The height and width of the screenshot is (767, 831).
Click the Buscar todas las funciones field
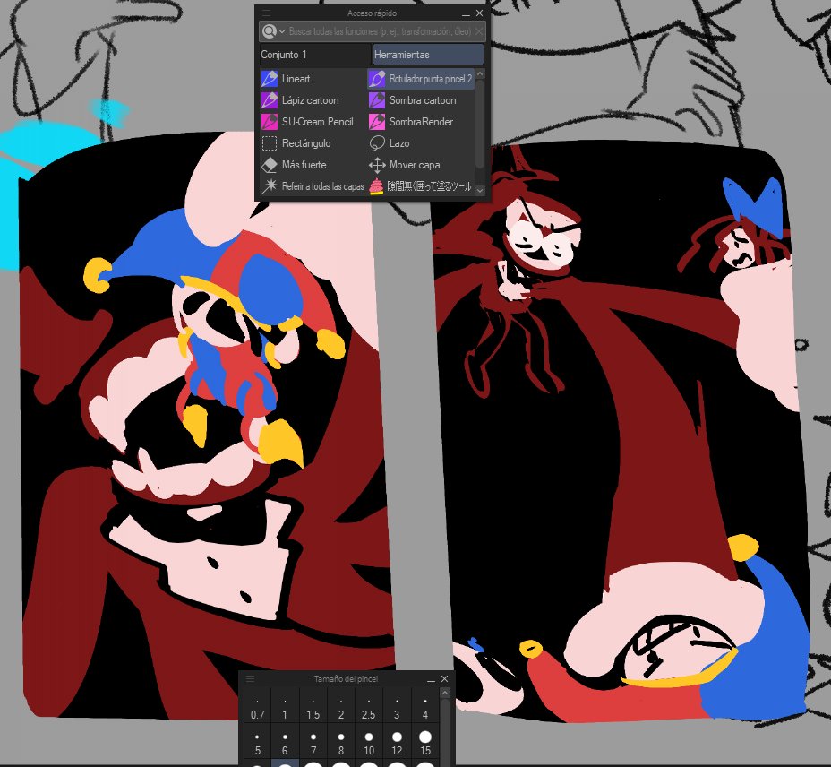point(380,31)
